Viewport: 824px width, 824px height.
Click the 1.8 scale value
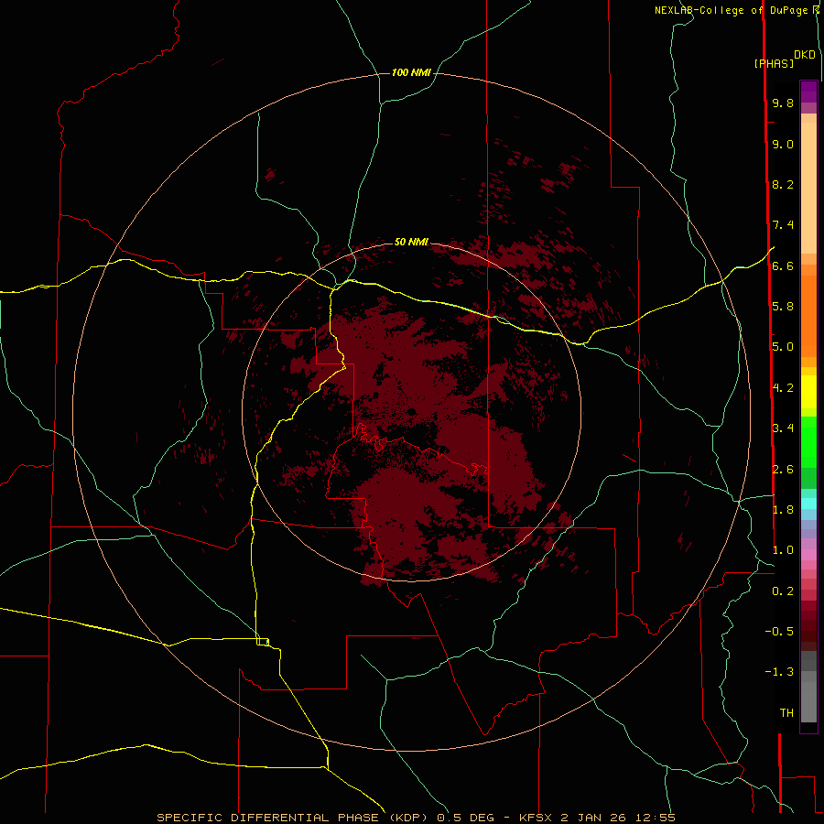(783, 510)
